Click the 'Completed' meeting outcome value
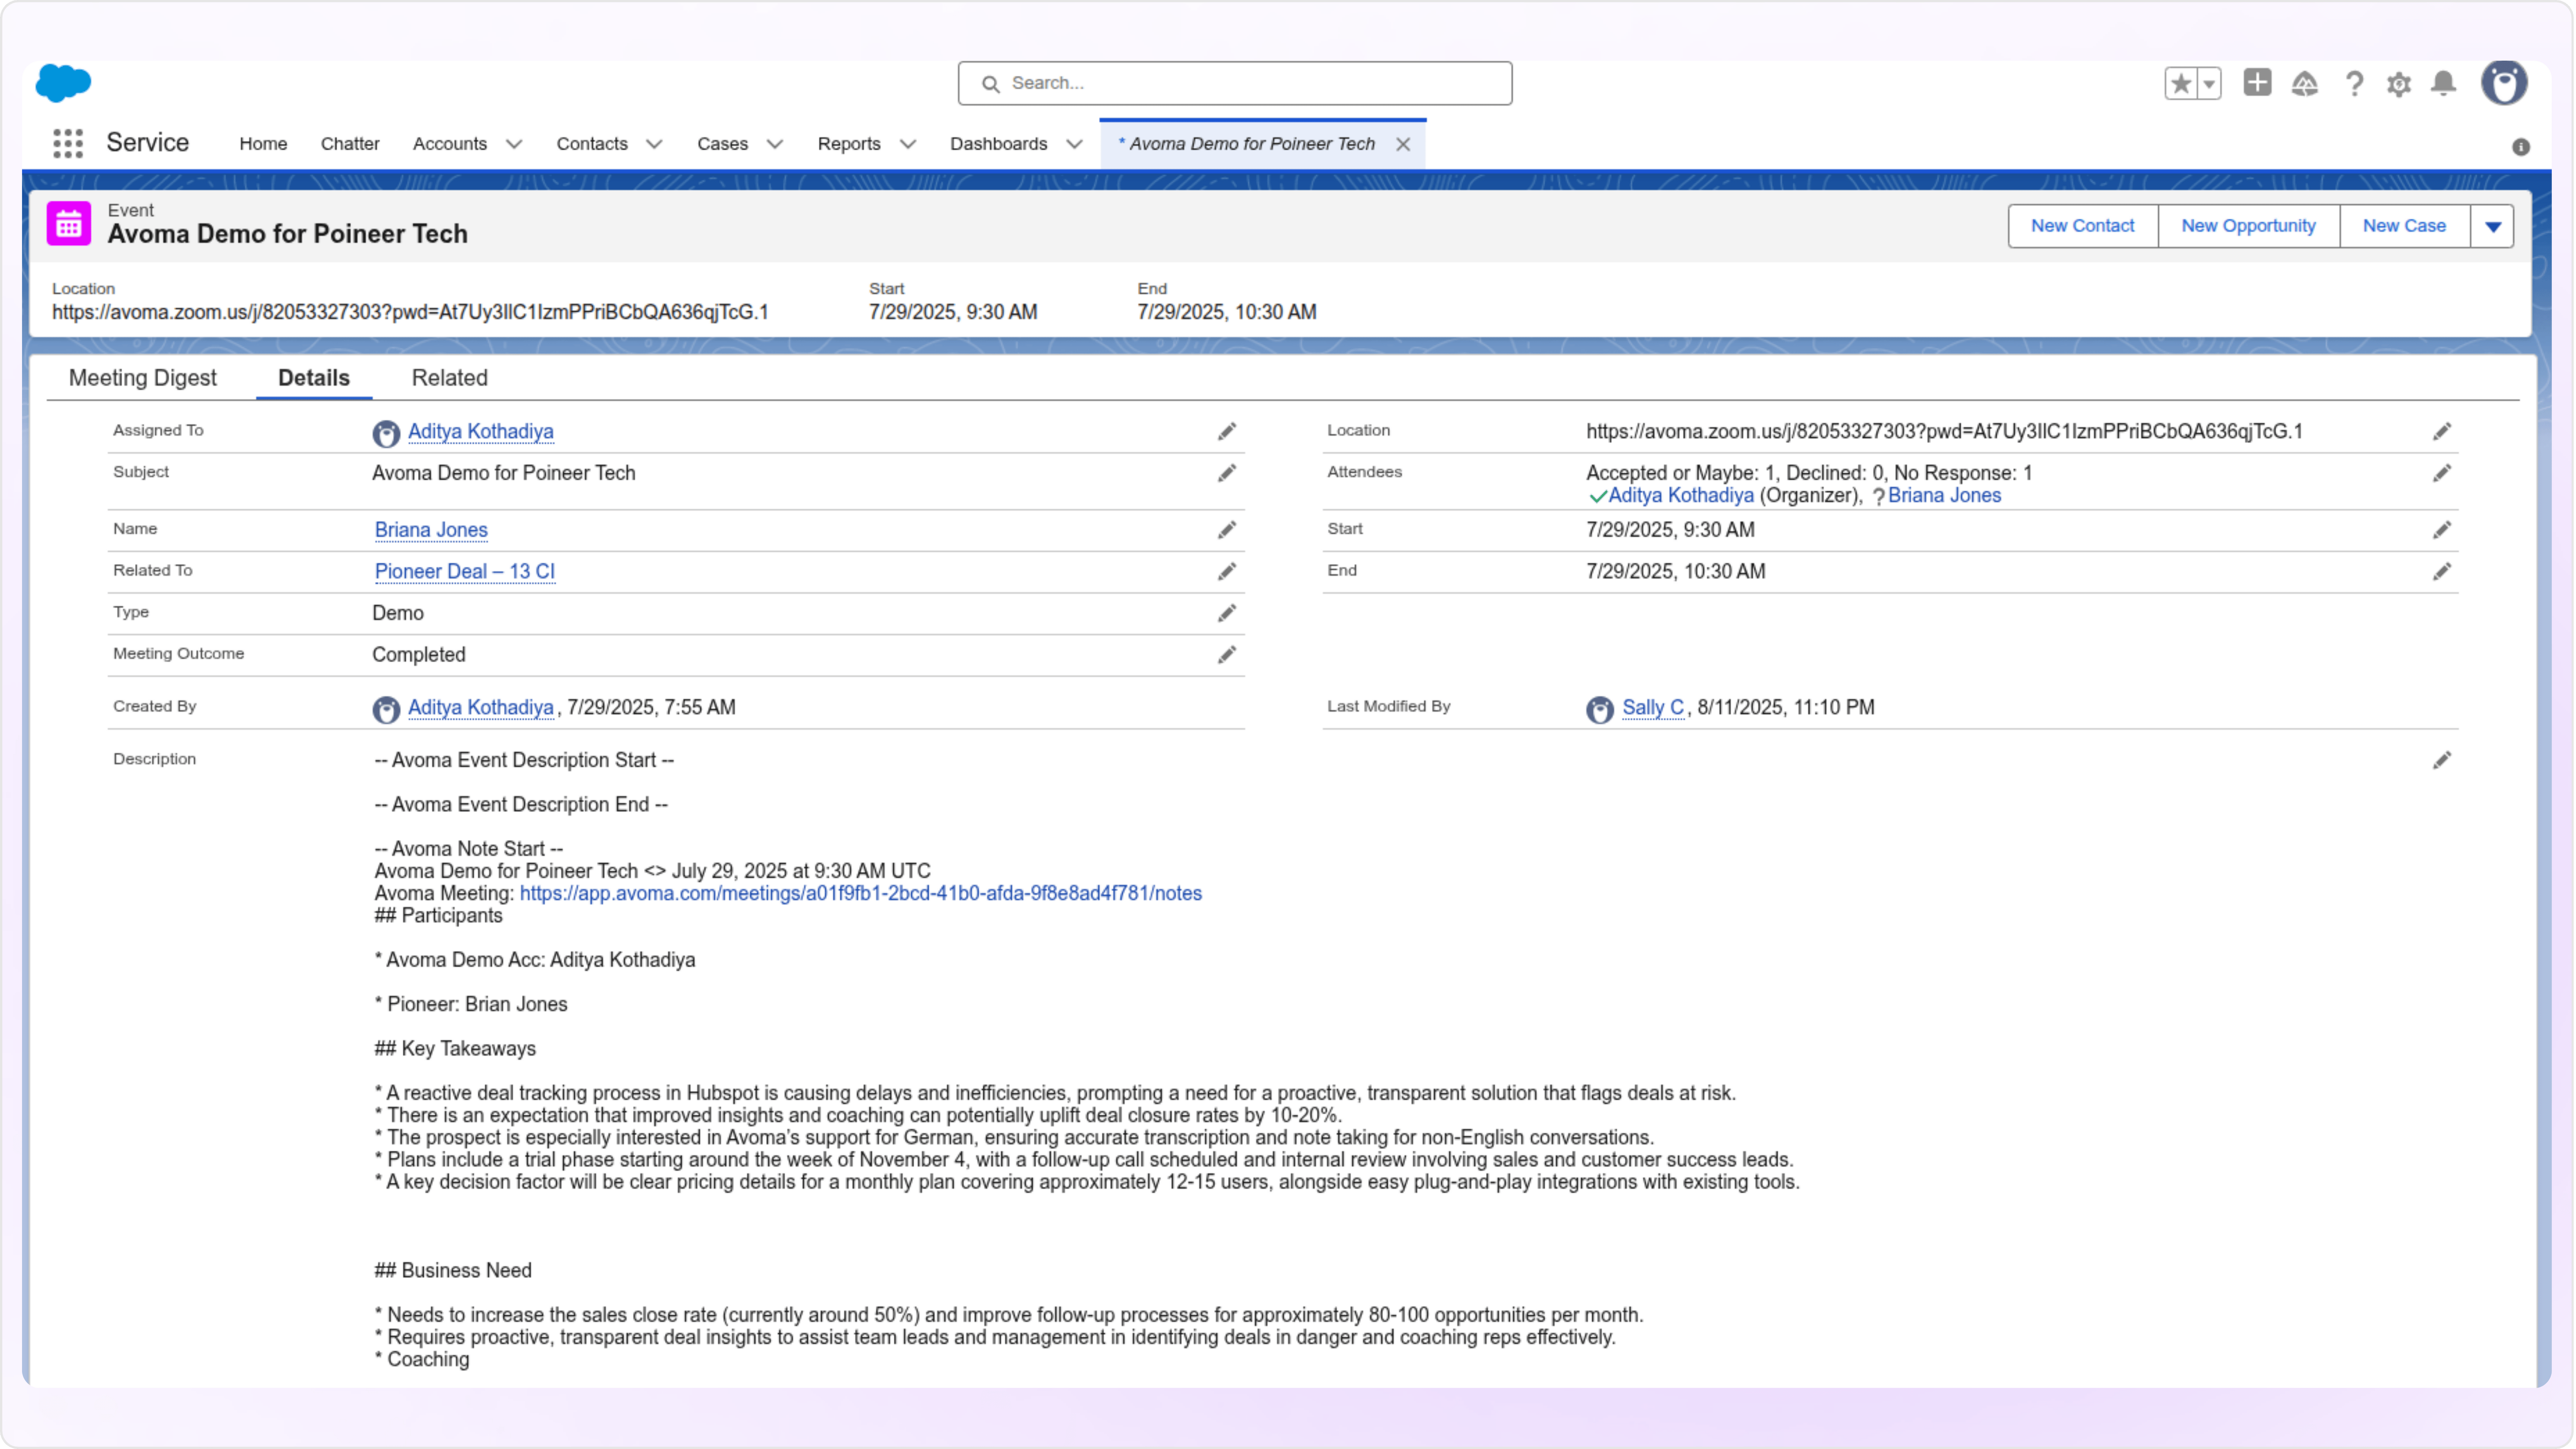This screenshot has width=2576, height=1449. tap(419, 655)
